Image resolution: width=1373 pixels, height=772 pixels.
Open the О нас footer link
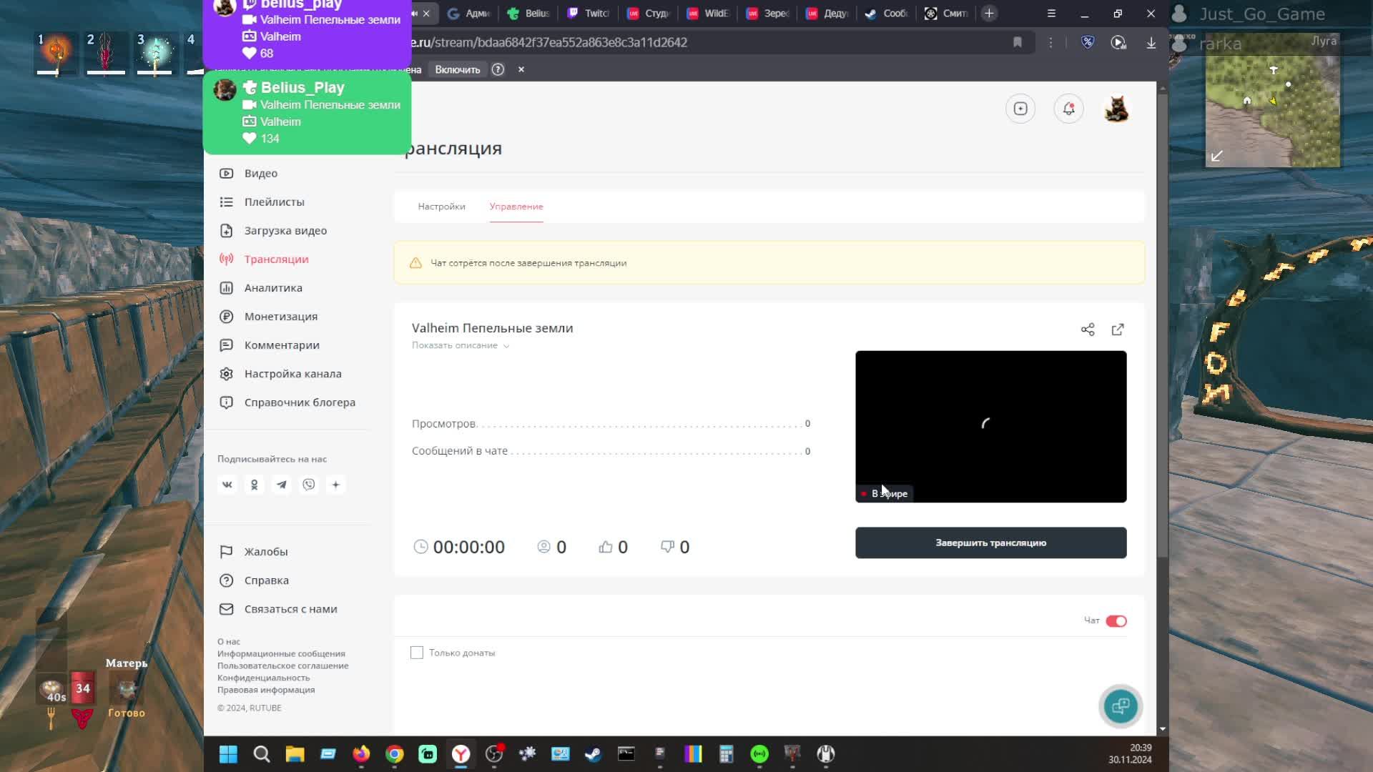point(229,642)
